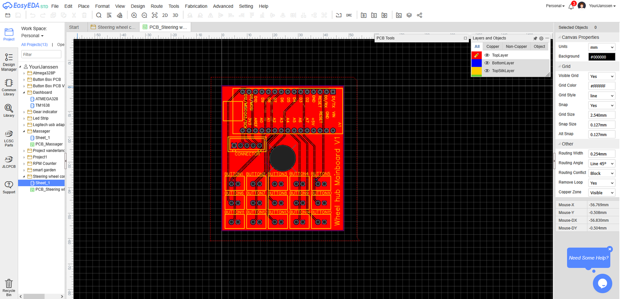Run the DRC check icon

coord(349,16)
